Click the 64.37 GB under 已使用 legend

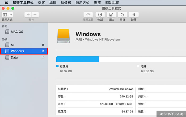point(66,71)
